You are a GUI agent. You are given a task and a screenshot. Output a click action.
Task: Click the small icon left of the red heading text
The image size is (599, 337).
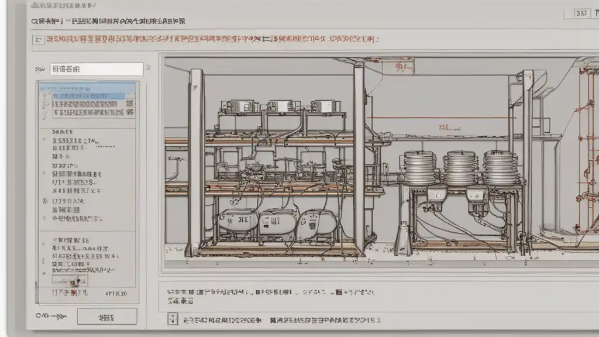(39, 40)
